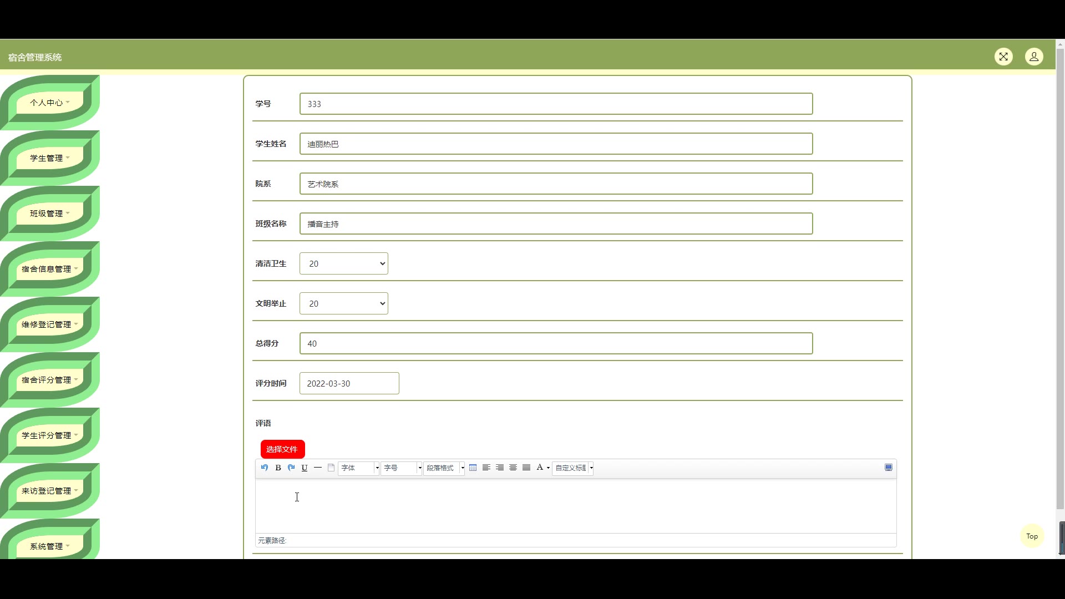Expand the 学生评分管理 sidebar menu
Screen dimensions: 1065x599
pos(50,435)
